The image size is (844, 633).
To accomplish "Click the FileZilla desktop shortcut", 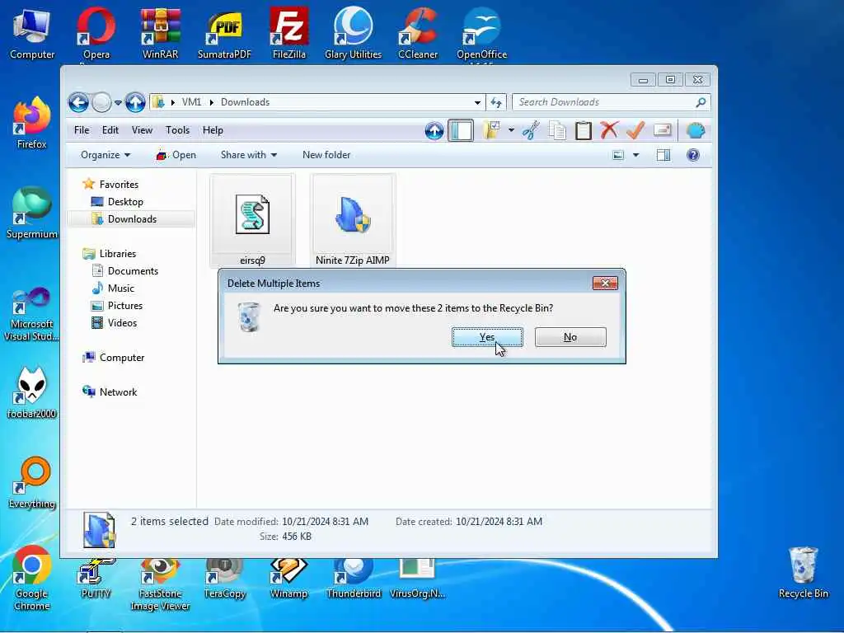I will click(289, 33).
